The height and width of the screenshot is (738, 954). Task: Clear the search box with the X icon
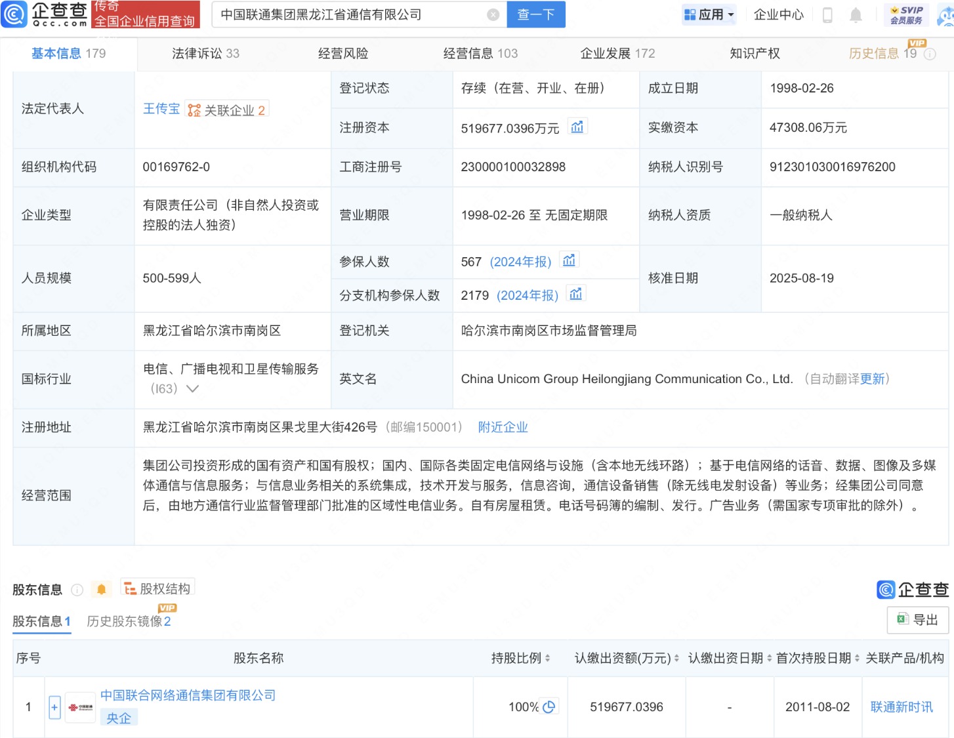(x=493, y=14)
